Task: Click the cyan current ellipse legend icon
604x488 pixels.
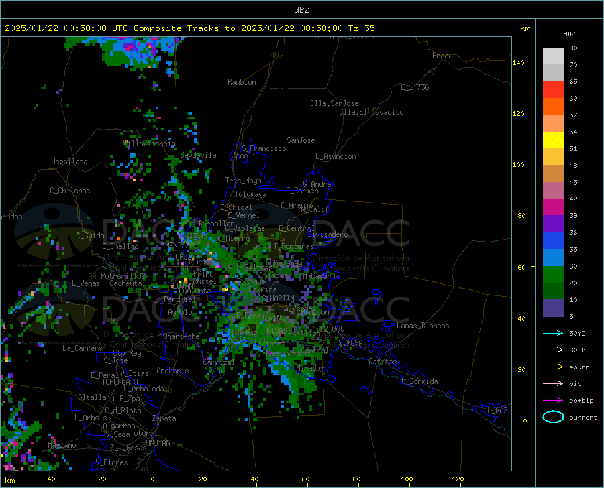Action: point(553,417)
